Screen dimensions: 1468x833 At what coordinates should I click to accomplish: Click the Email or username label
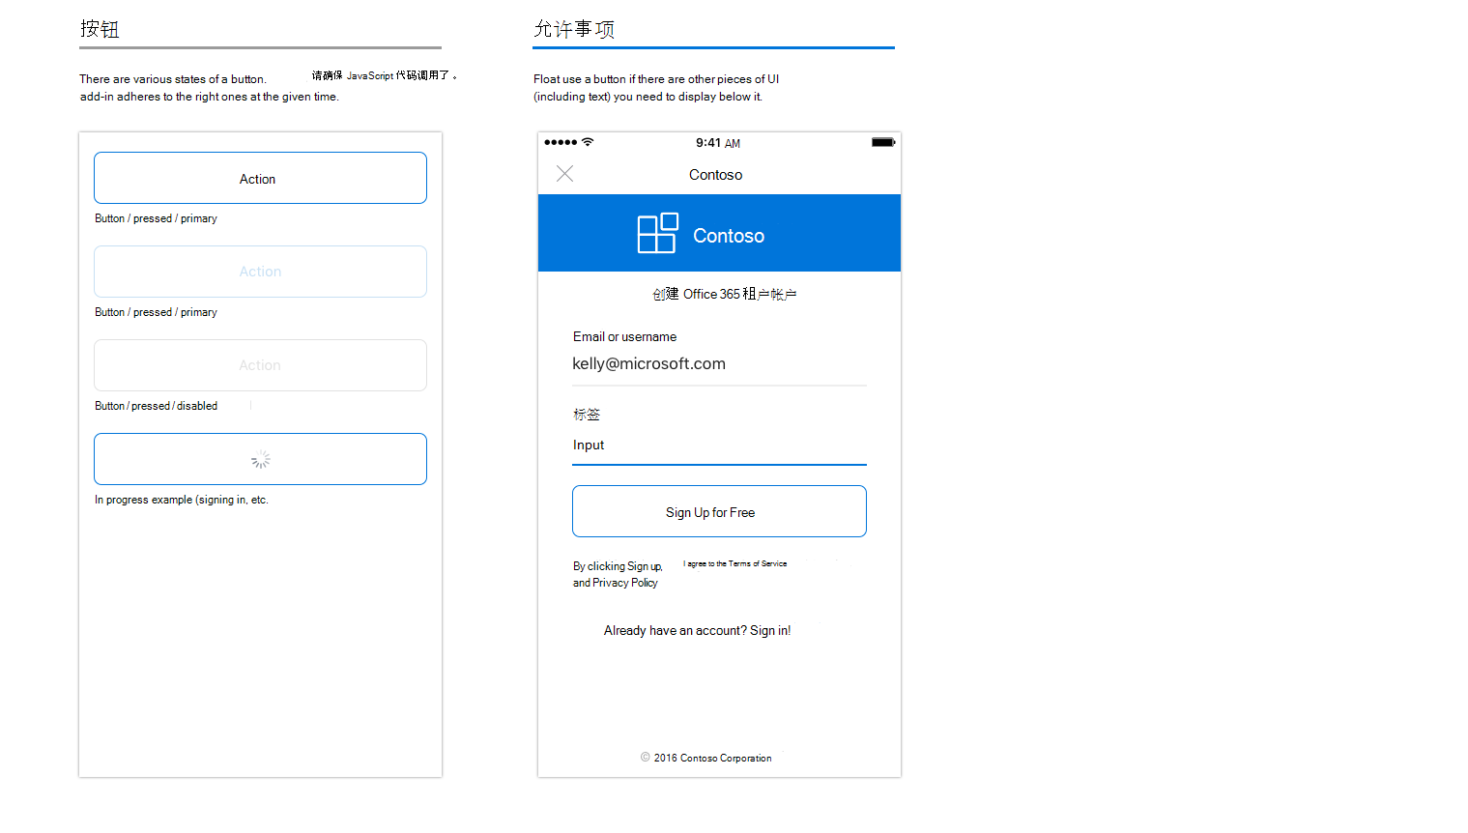(x=624, y=336)
